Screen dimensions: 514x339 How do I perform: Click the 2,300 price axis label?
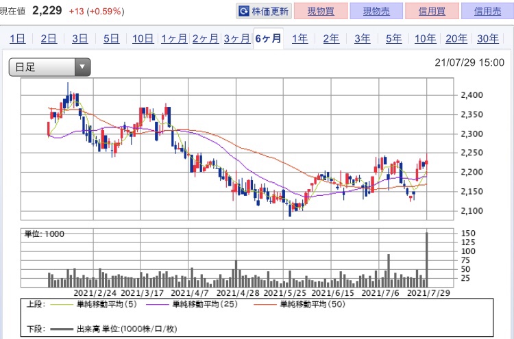[472, 134]
